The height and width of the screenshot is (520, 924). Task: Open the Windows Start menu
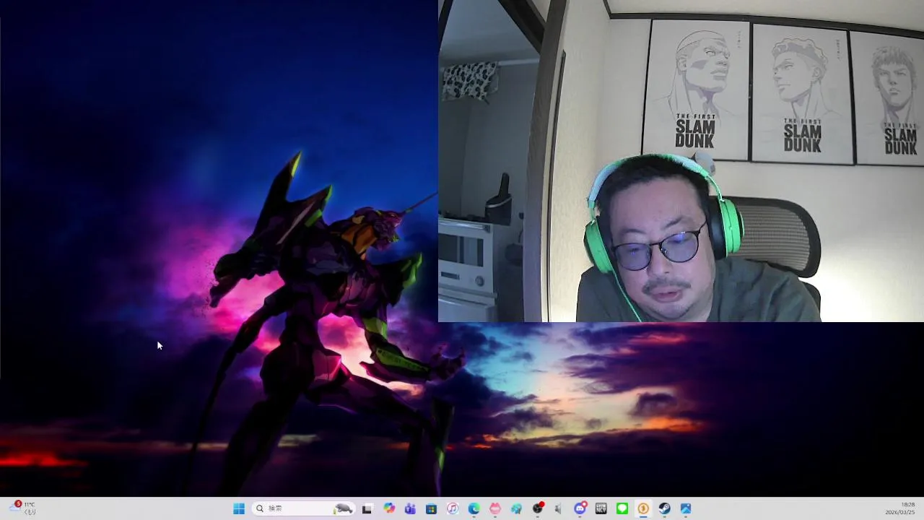[x=239, y=508]
